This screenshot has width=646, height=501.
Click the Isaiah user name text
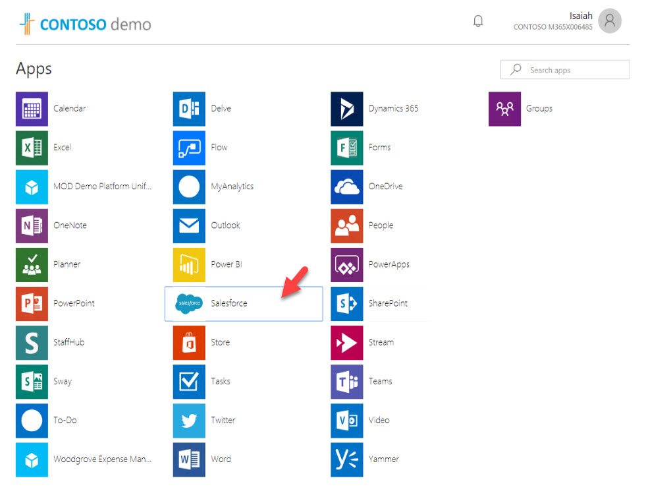tap(581, 16)
